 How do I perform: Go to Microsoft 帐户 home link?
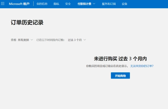coord(19,4)
